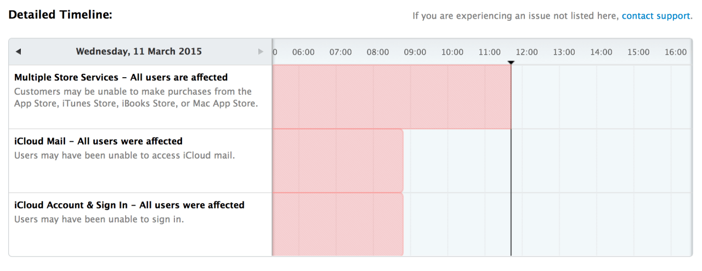Click the 14:00 timeline hour label

pos(601,52)
